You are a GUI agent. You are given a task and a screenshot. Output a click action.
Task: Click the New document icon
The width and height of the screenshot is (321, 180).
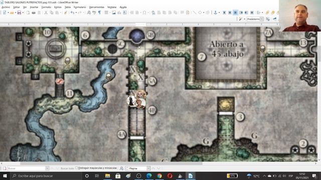pos(5,12)
